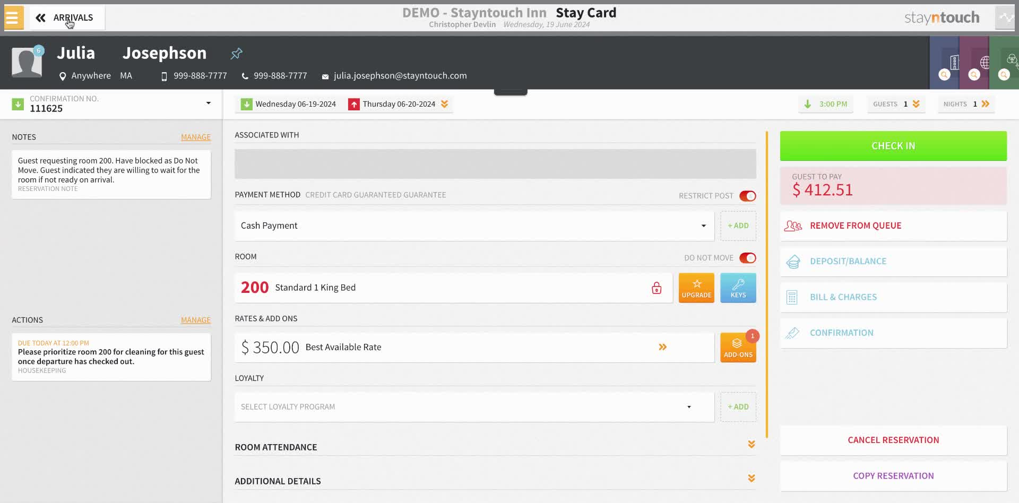
Task: Click Manage link for Notes
Action: (x=196, y=137)
